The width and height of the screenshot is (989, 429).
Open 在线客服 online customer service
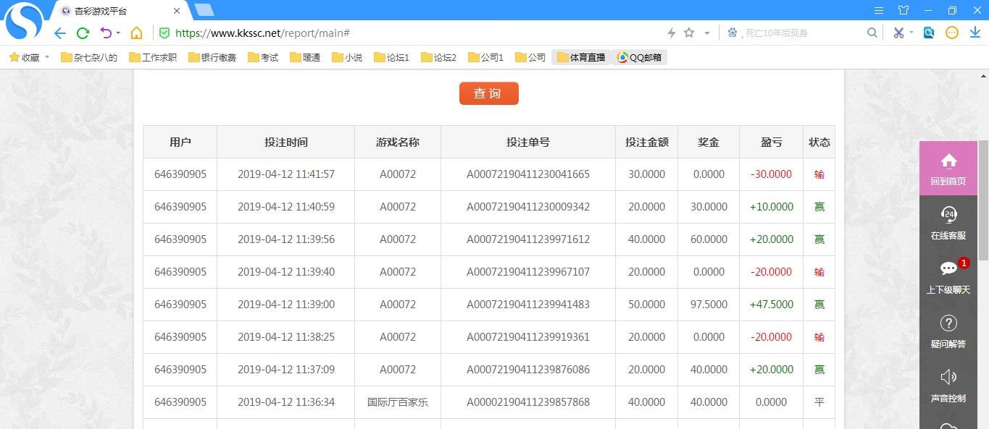948,222
